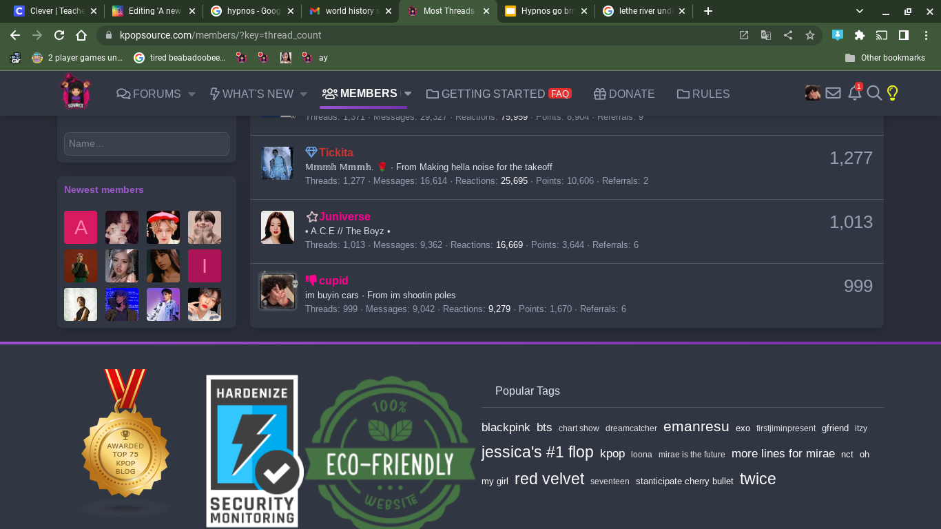941x529 pixels.
Task: Click the search magnifier icon
Action: (874, 93)
